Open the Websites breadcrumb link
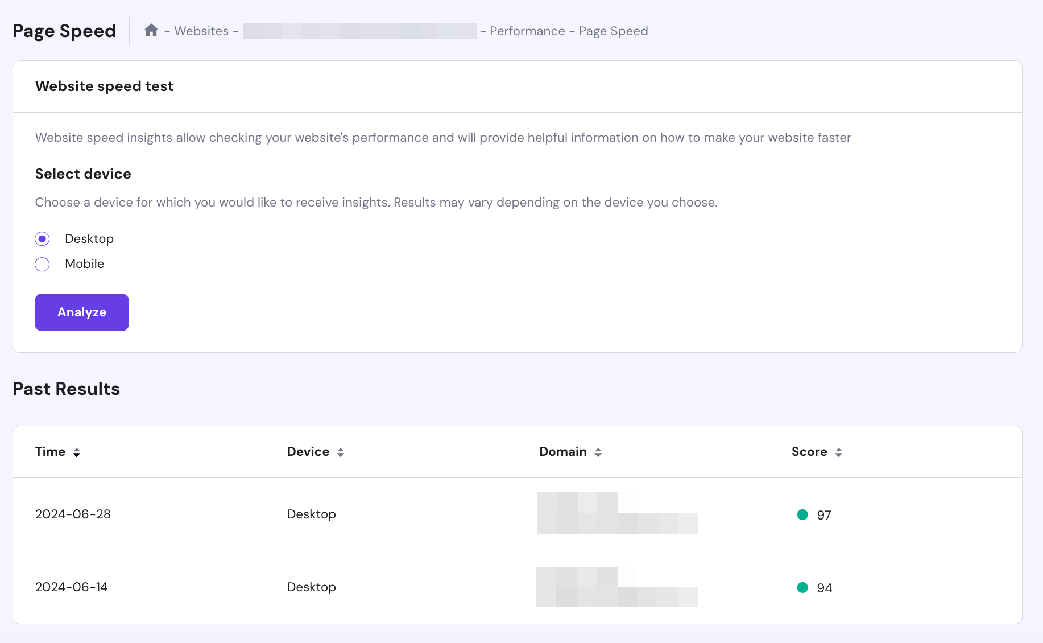 tap(205, 31)
